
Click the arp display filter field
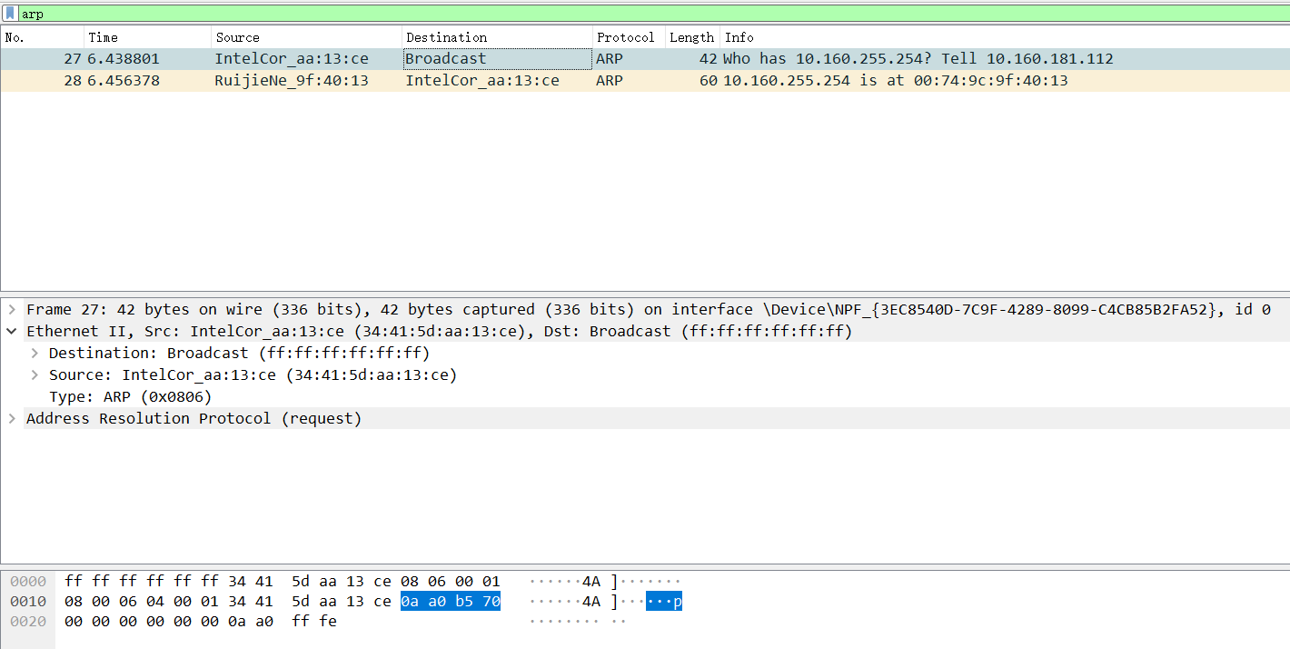pos(652,14)
